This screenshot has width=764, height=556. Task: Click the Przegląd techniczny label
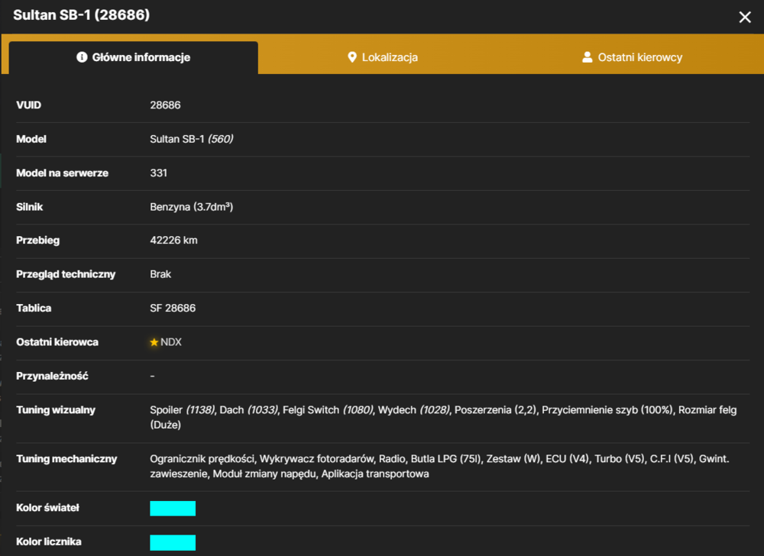pyautogui.click(x=66, y=274)
